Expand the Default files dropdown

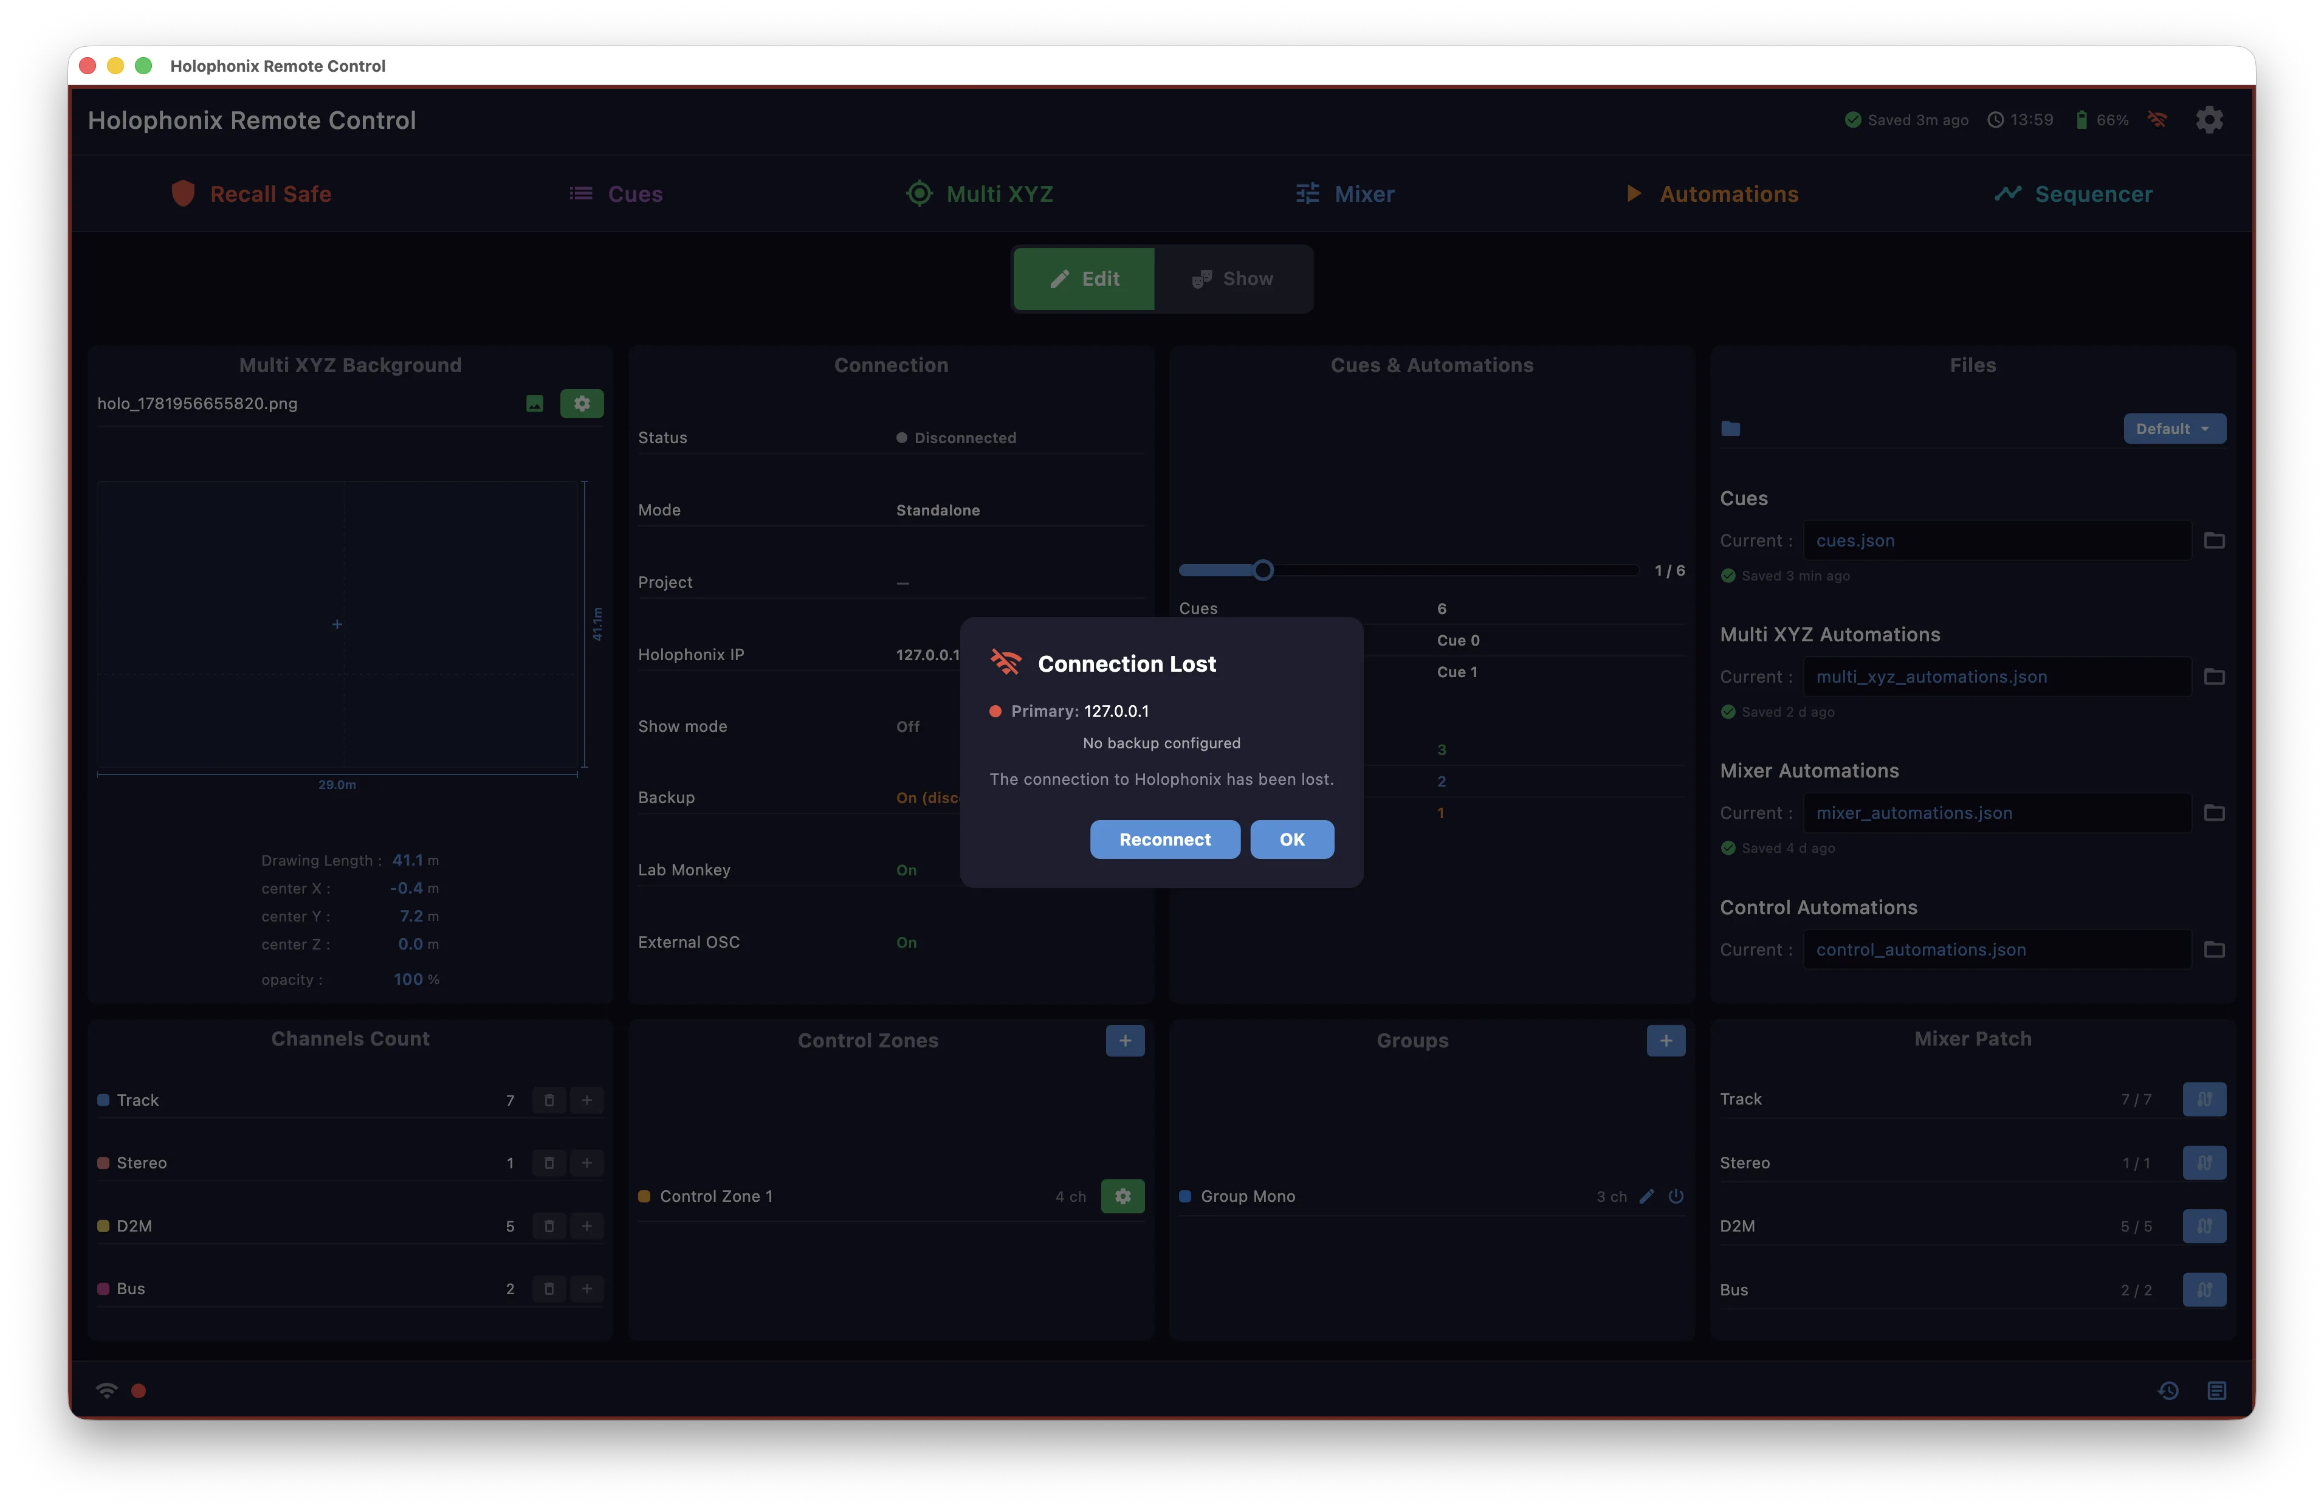[2174, 429]
